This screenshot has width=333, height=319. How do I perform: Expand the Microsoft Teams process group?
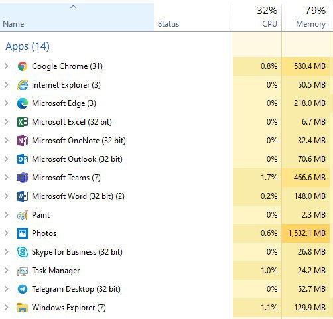pos(7,178)
